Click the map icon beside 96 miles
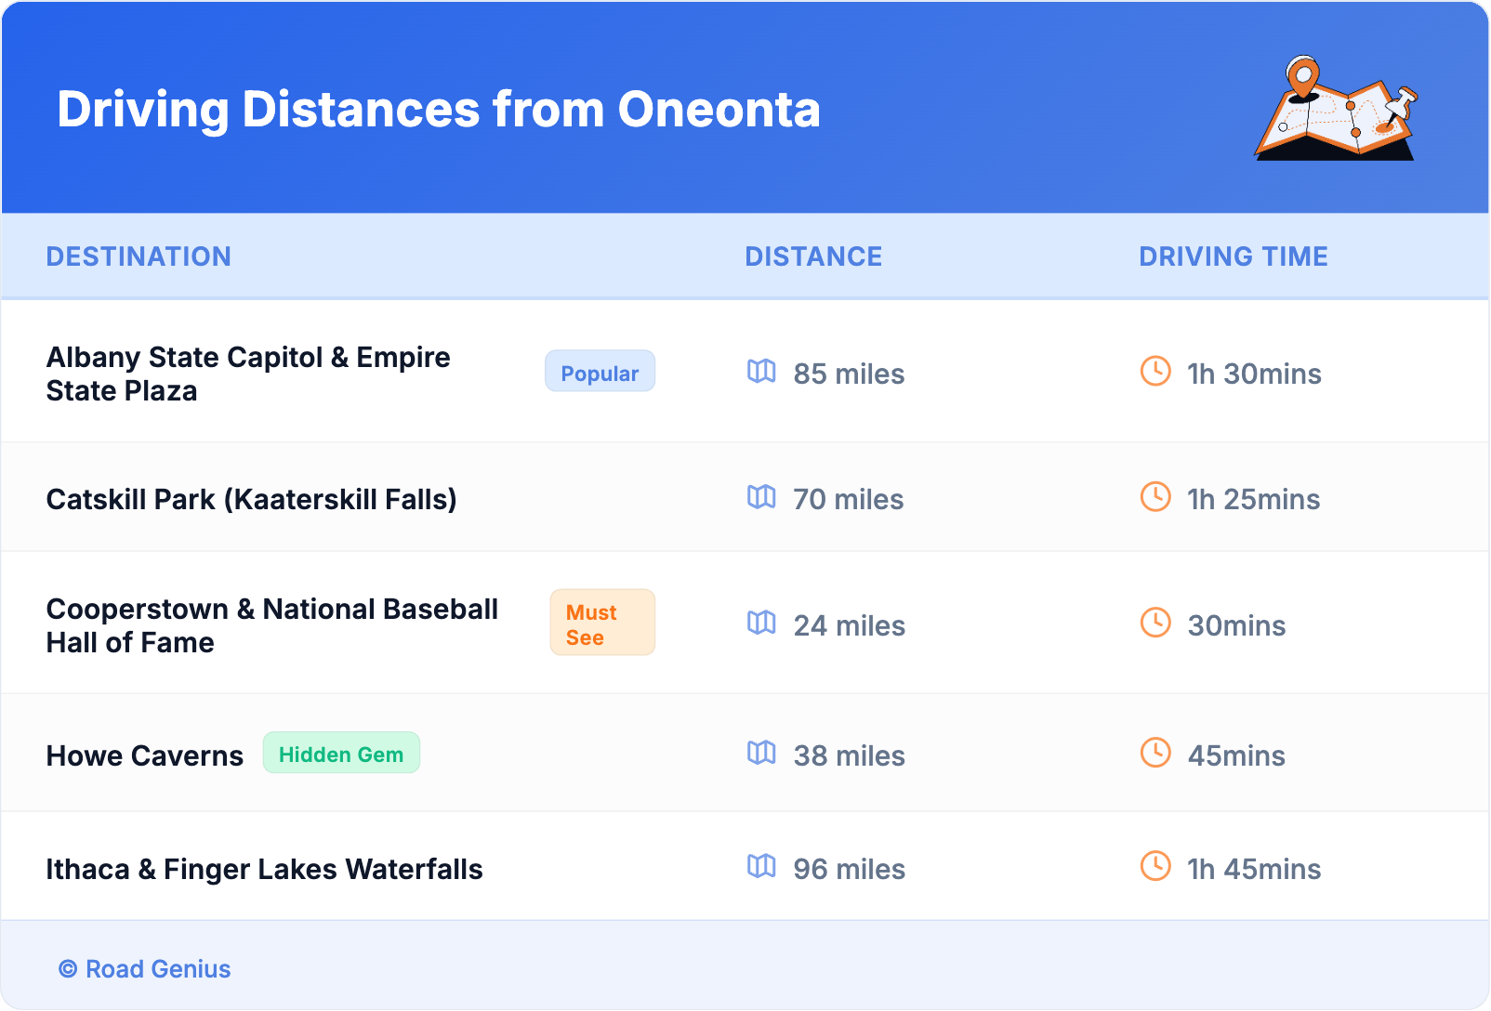 pyautogui.click(x=761, y=867)
